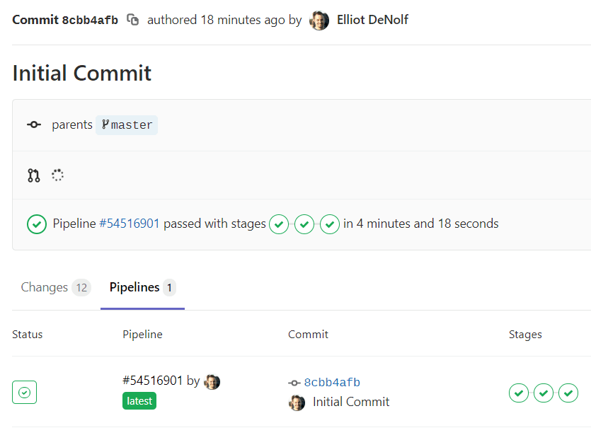The height and width of the screenshot is (440, 591).
Task: Expand the third stage in pipeline summary
Action: [x=330, y=224]
